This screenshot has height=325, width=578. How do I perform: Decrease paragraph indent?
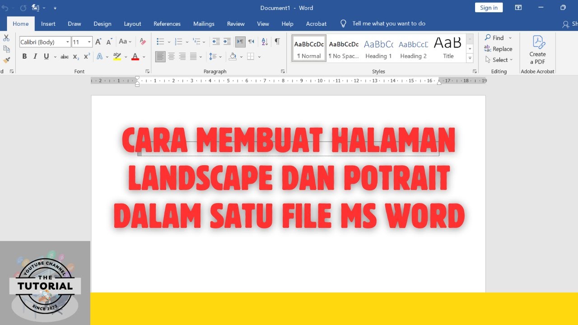[216, 42]
